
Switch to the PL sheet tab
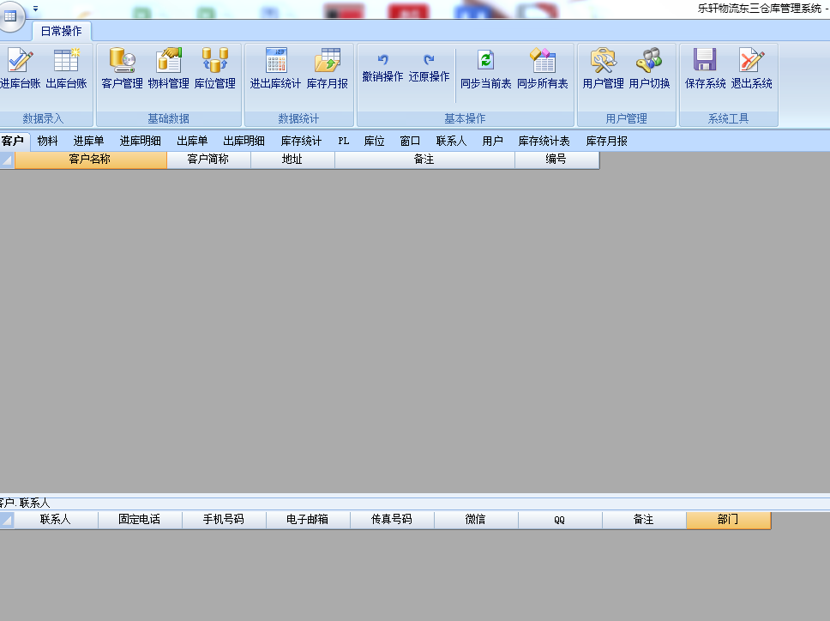click(344, 141)
